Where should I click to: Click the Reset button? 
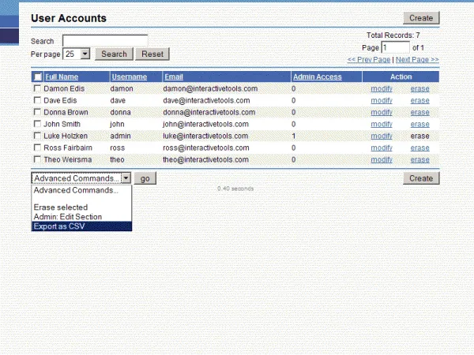152,54
